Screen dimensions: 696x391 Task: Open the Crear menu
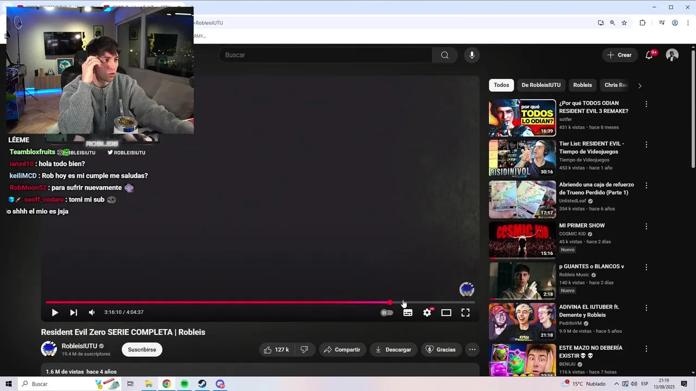619,55
